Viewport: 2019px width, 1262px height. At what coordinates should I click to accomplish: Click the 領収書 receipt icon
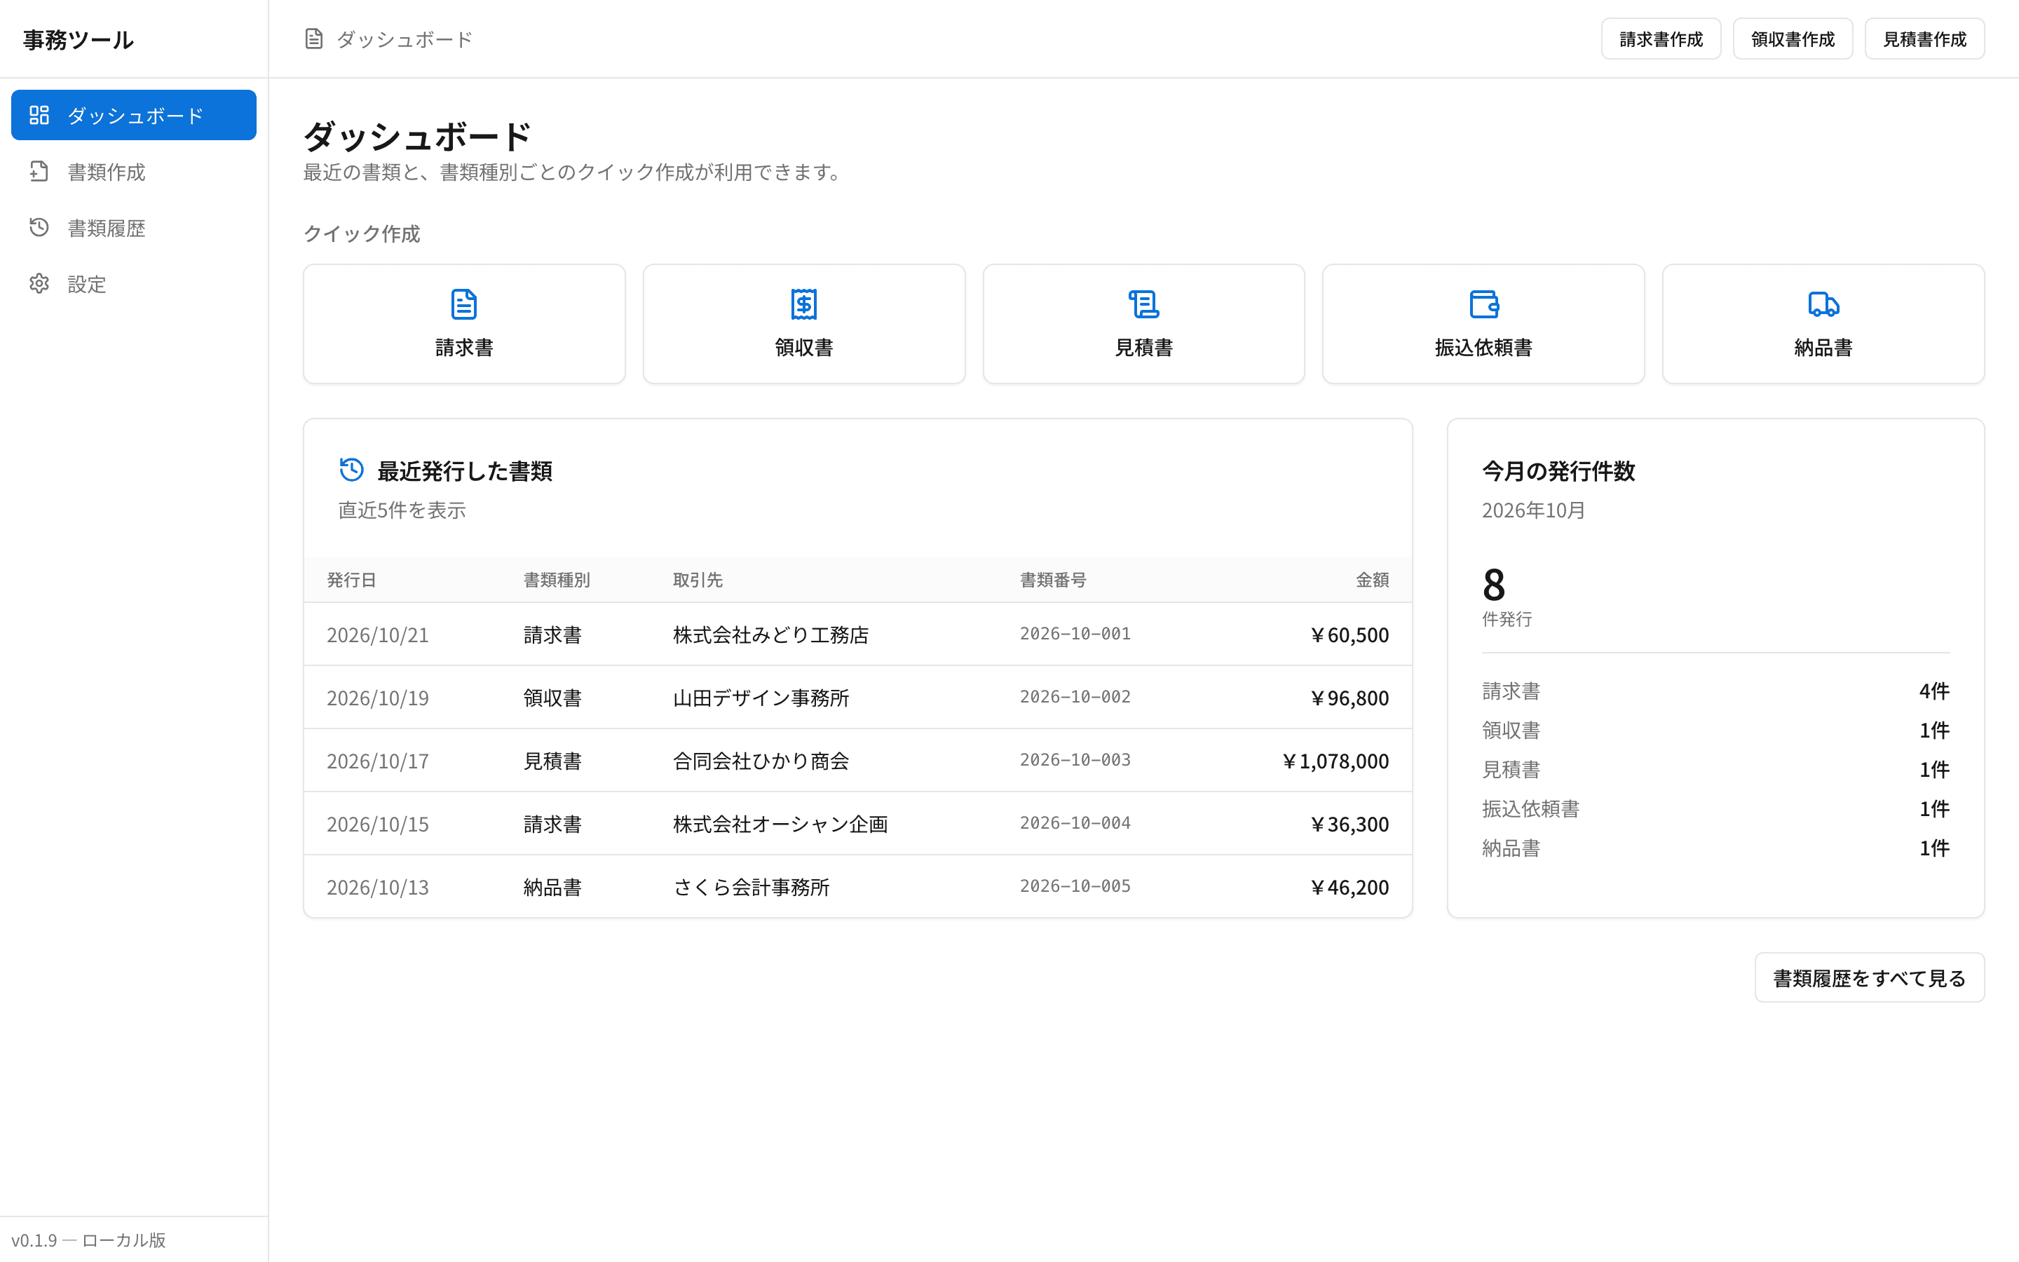pos(803,305)
